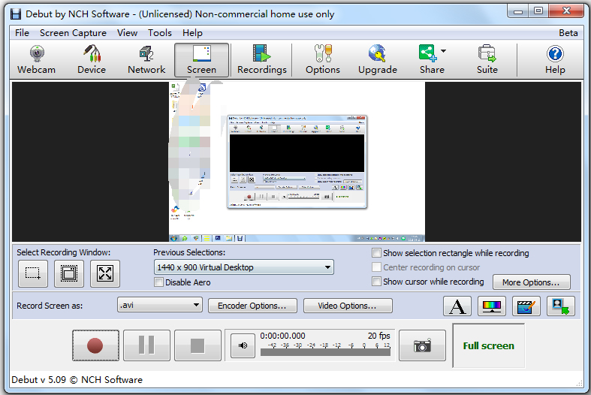This screenshot has width=591, height=395.
Task: Open the Recordings list
Action: (x=262, y=60)
